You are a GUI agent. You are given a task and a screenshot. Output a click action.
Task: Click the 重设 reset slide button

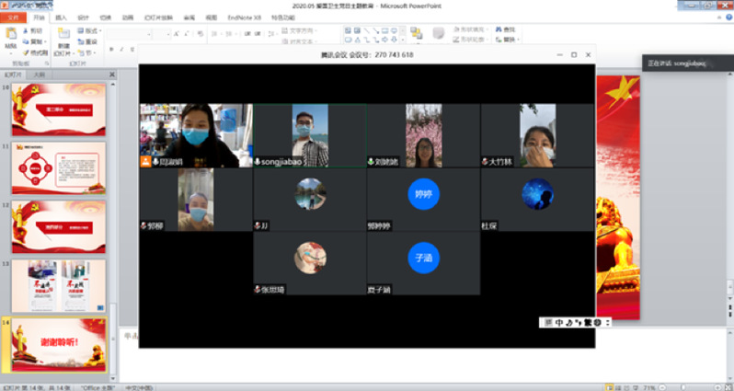(x=89, y=41)
